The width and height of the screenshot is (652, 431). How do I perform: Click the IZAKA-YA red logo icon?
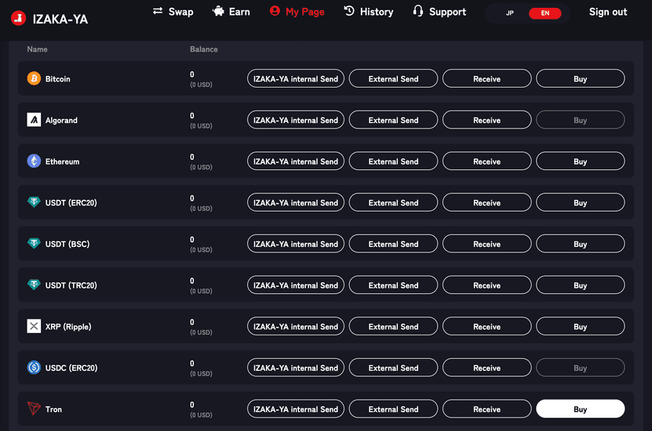coord(18,18)
